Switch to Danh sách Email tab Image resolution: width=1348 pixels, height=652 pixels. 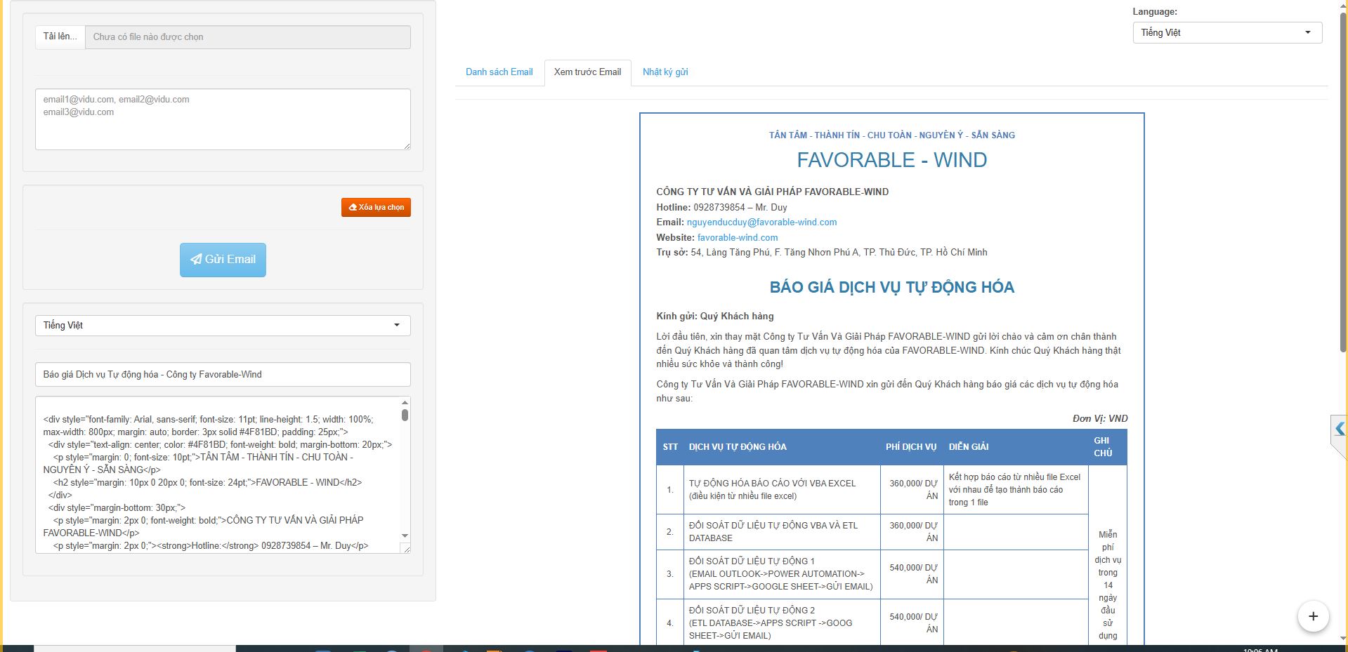[499, 72]
